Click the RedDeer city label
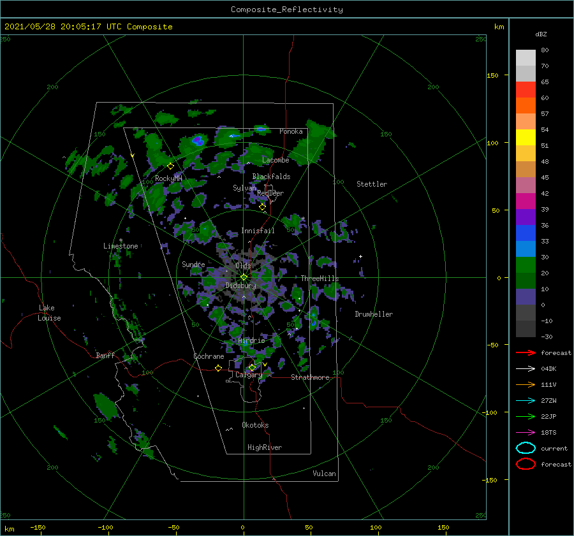 [270, 193]
